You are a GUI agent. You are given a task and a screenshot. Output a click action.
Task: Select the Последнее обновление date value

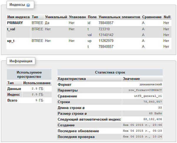pyautogui.click(x=143, y=131)
